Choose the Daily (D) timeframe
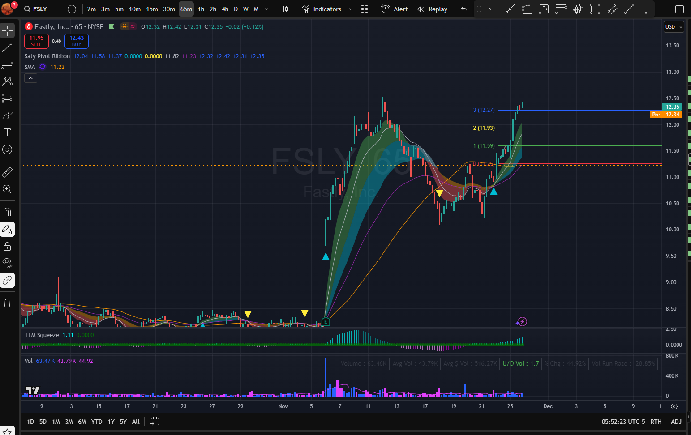The image size is (691, 435). [236, 9]
